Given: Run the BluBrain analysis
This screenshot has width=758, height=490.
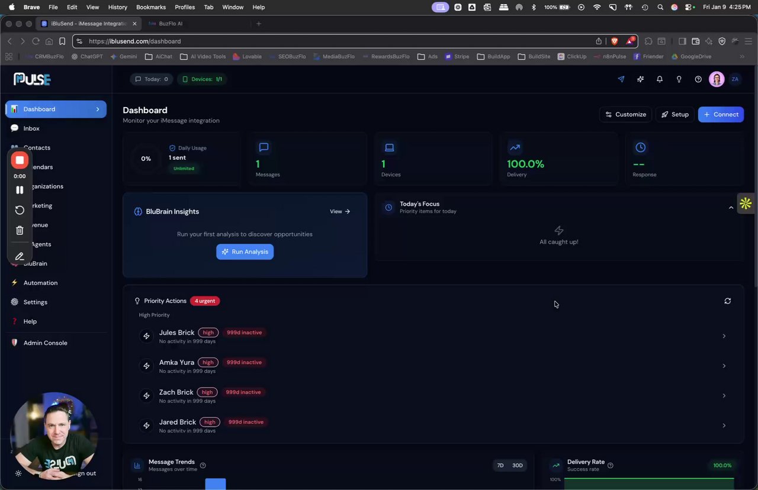Looking at the screenshot, I should click(245, 252).
